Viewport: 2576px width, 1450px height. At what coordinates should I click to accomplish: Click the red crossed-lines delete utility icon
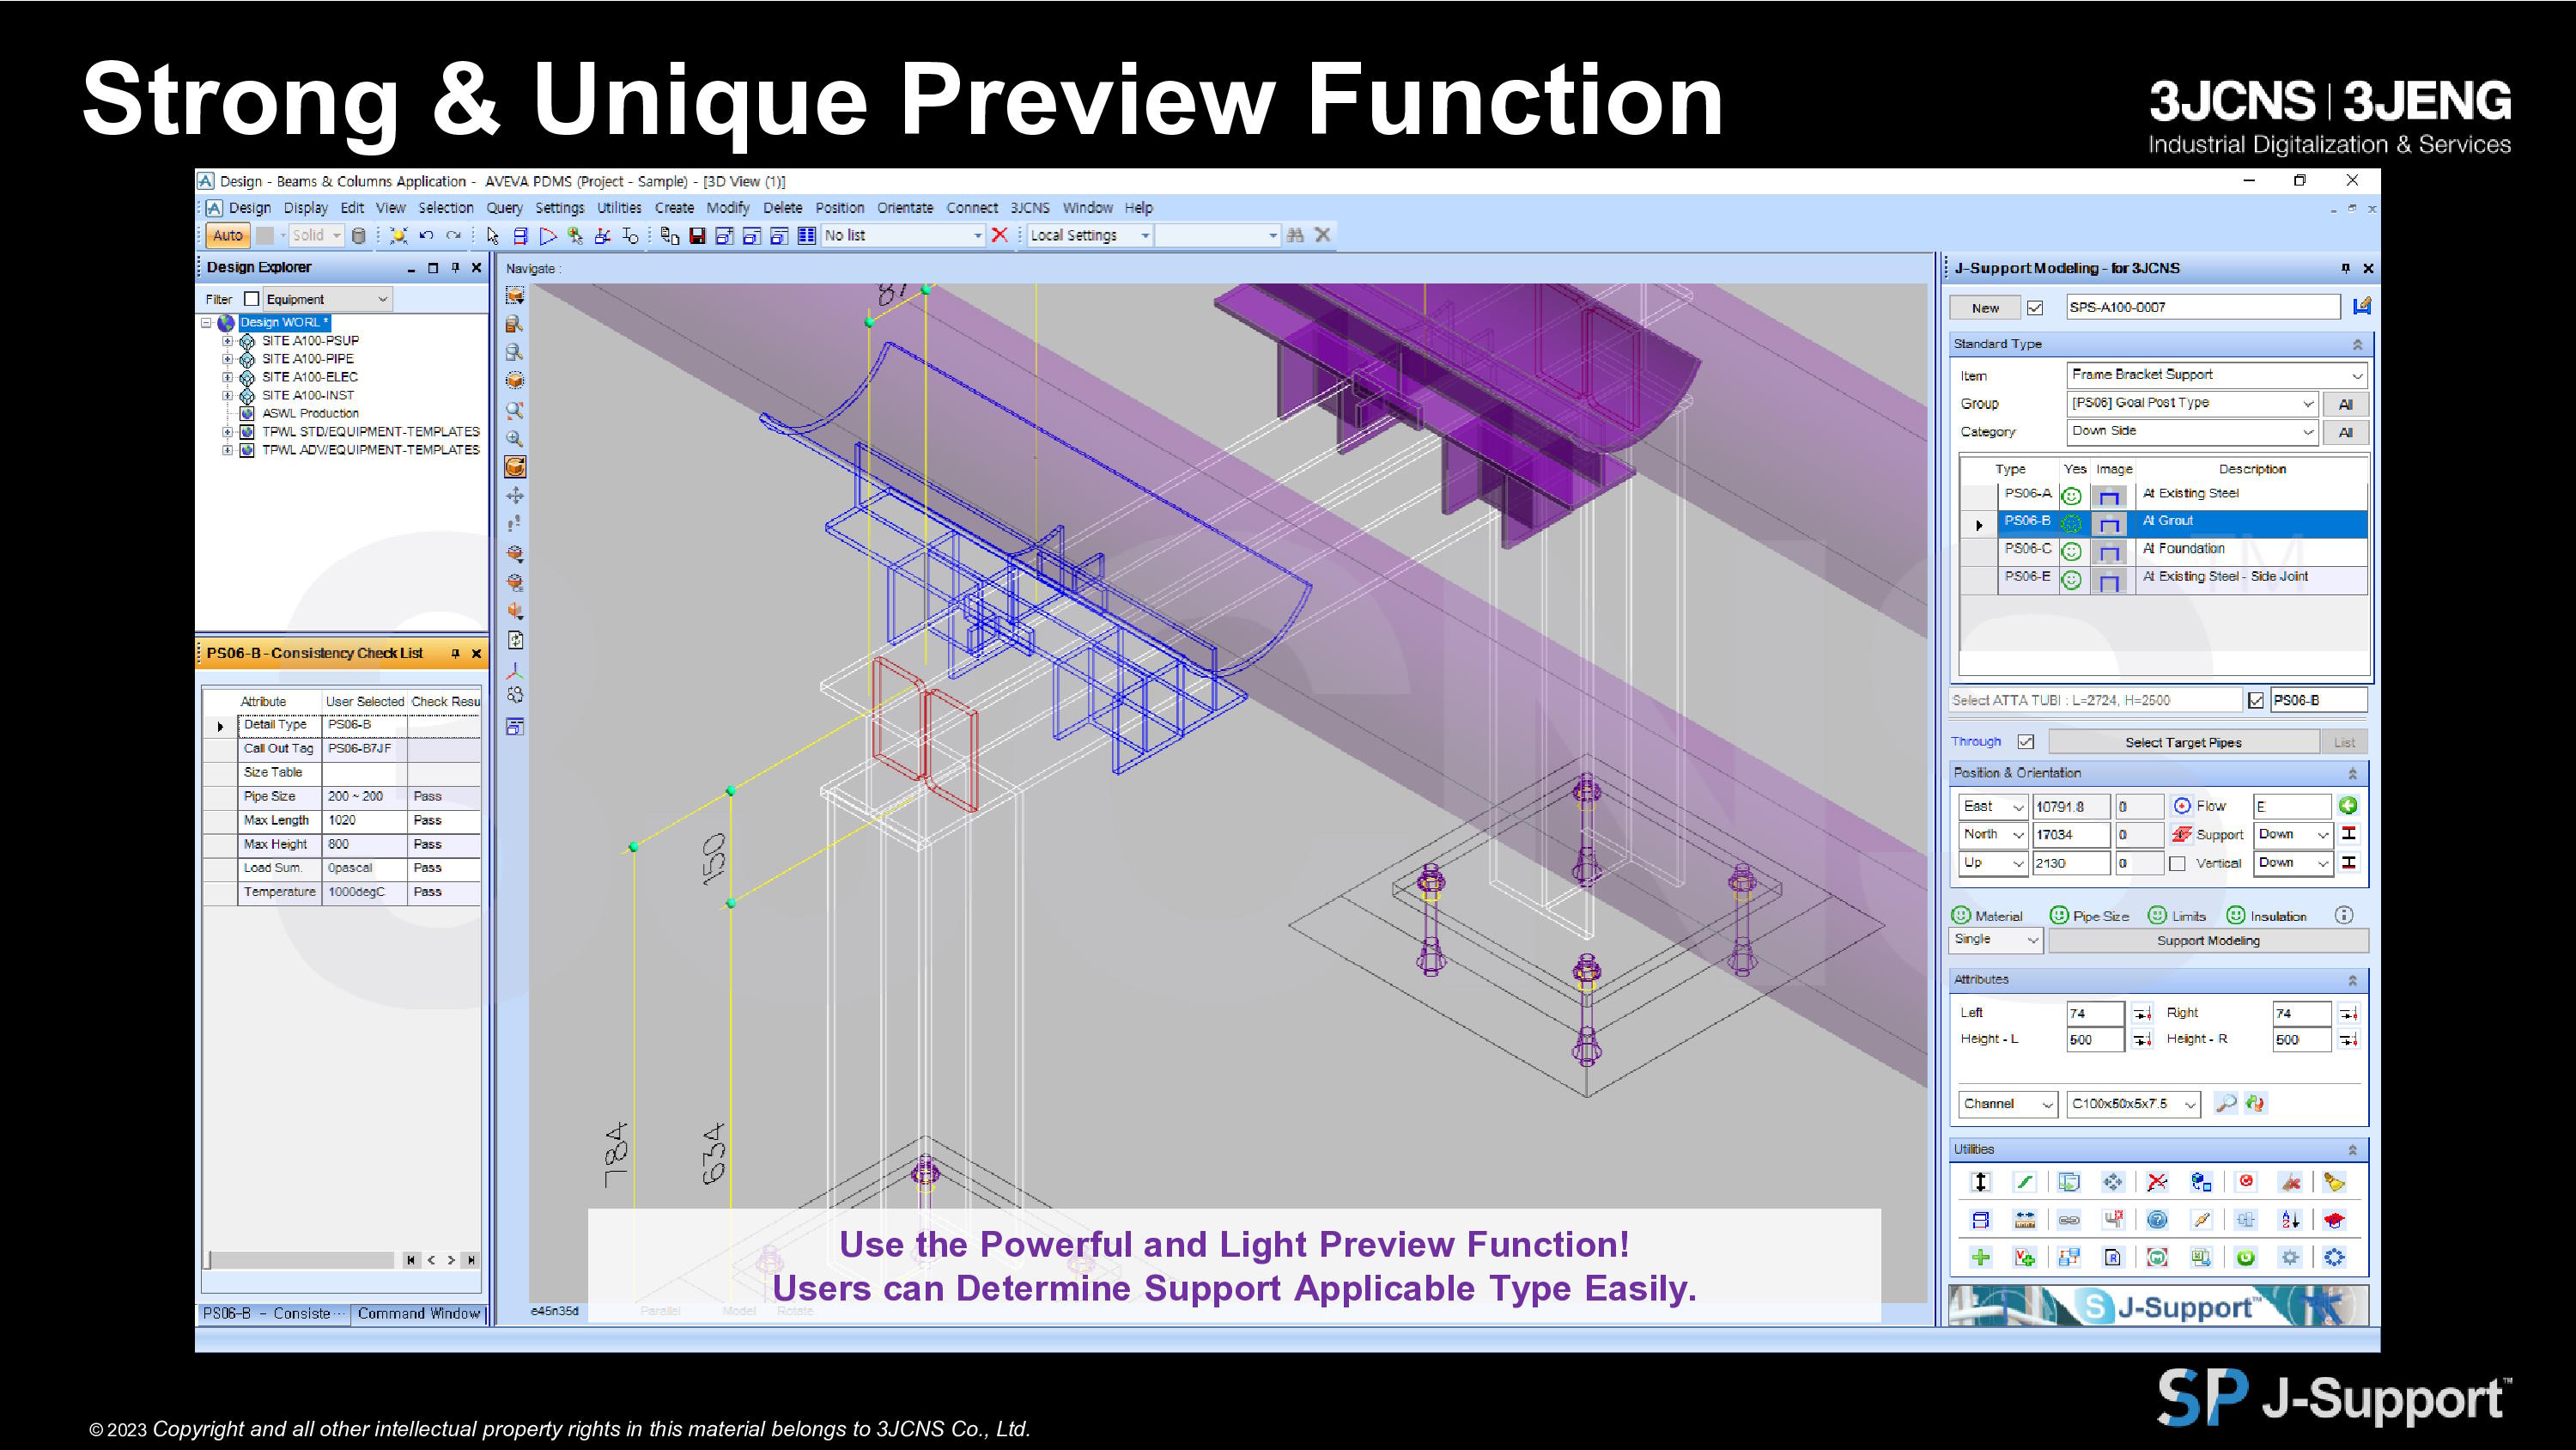click(x=2157, y=1182)
